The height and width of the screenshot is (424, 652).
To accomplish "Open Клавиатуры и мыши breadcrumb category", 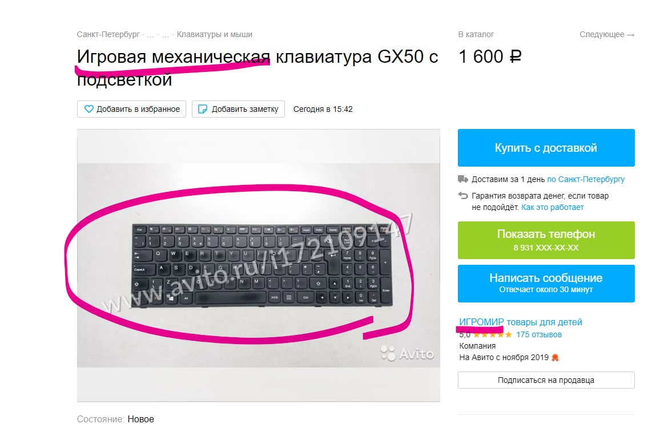I will coord(215,34).
